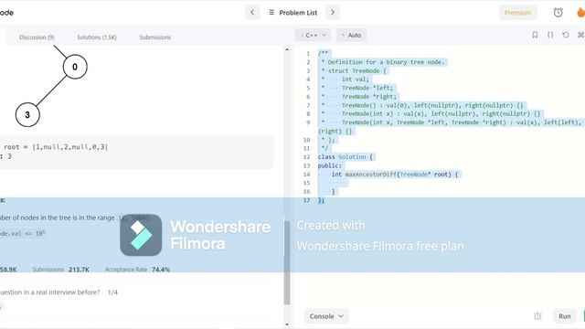Go to the previous problem arrow
585x329 pixels.
252,12
